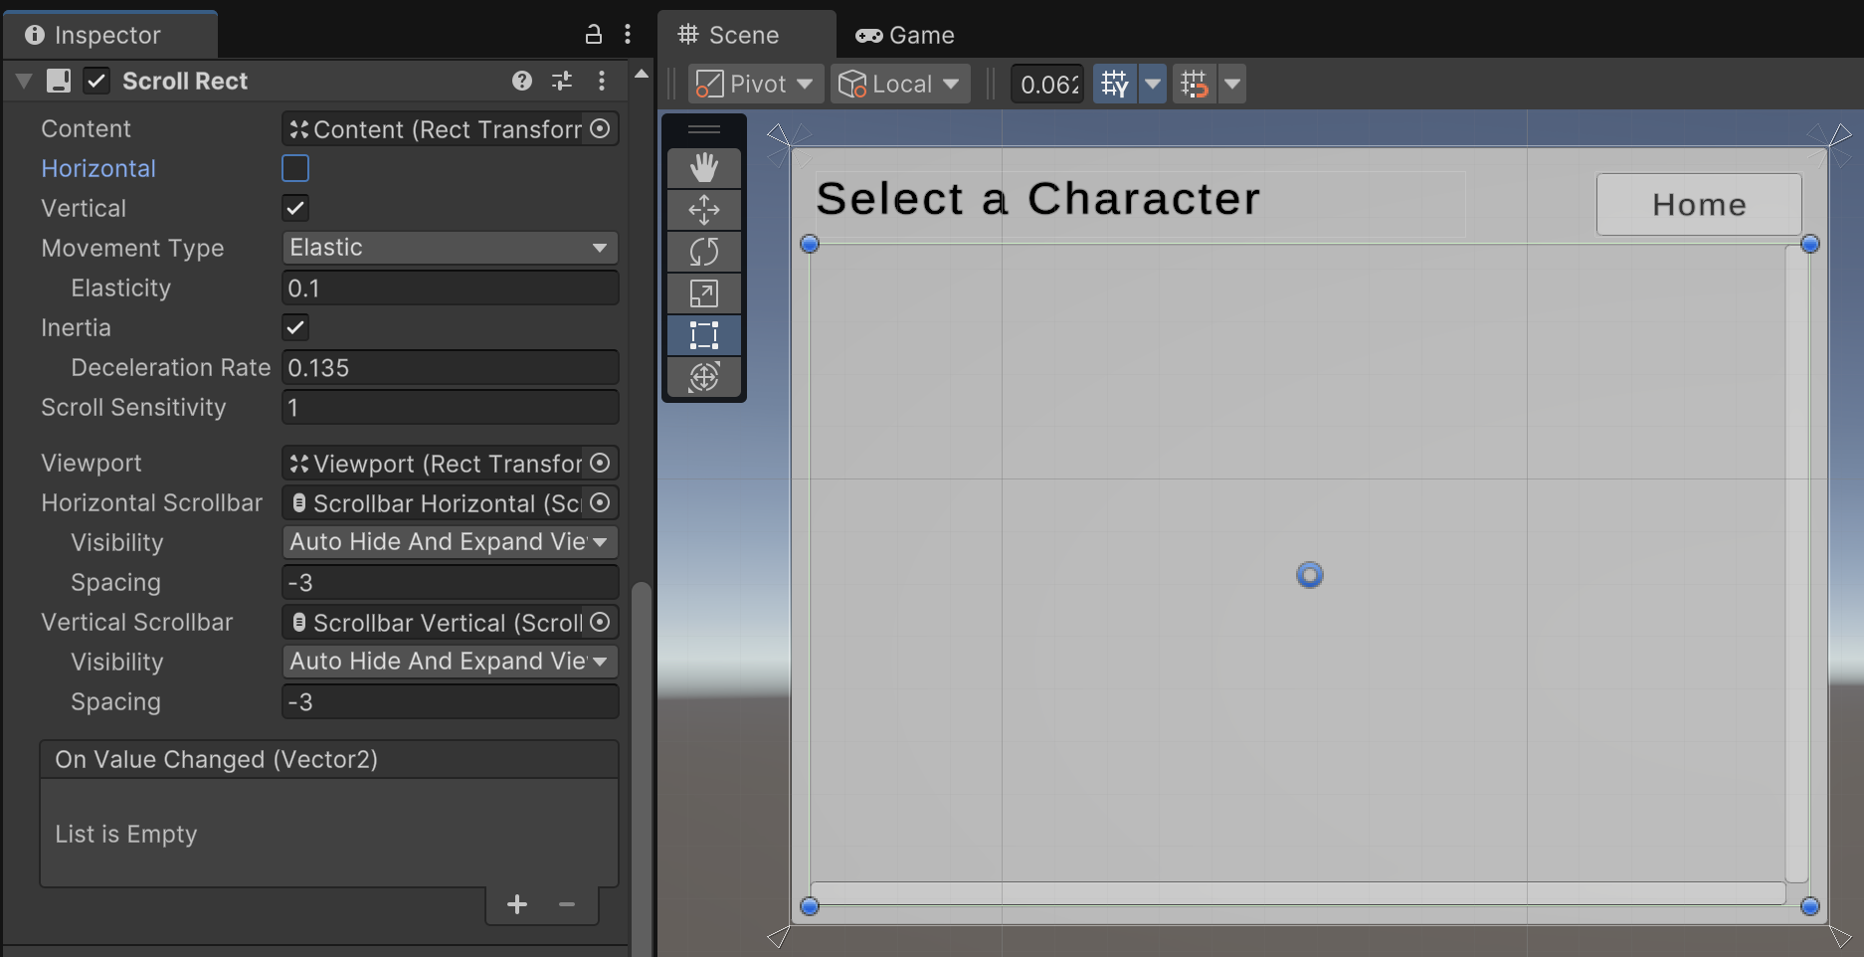Switch to the Game tab
The image size is (1864, 957).
pos(905,36)
